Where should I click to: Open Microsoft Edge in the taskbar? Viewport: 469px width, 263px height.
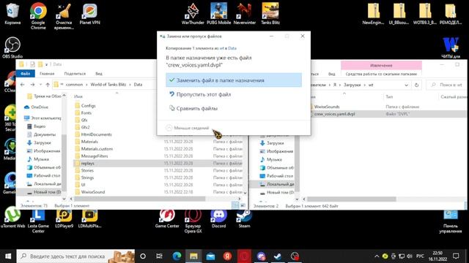[177, 256]
